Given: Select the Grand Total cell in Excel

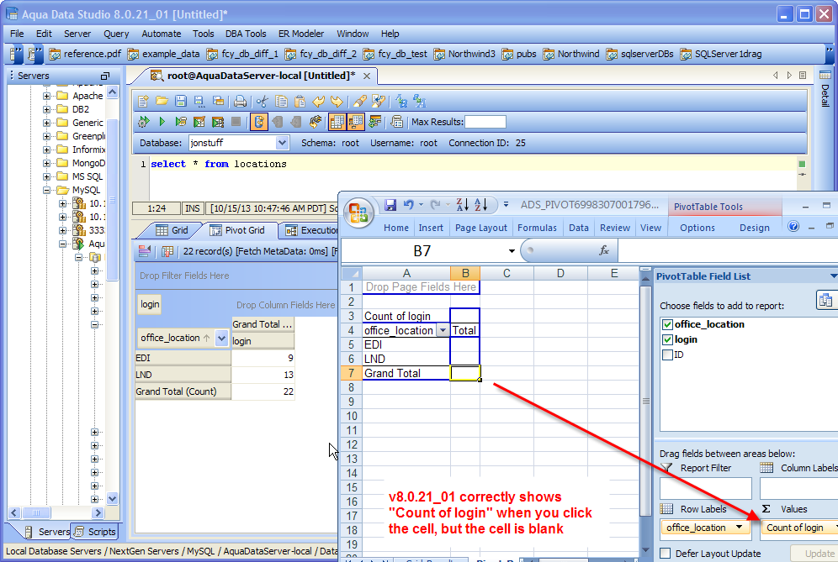Looking at the screenshot, I should point(406,373).
